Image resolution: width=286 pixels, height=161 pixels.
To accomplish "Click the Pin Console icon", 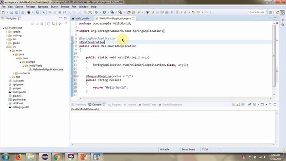I will point(249,104).
